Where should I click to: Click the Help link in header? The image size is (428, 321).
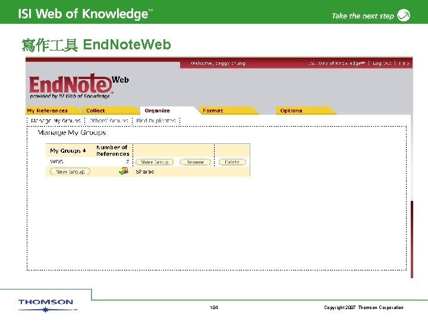click(404, 64)
